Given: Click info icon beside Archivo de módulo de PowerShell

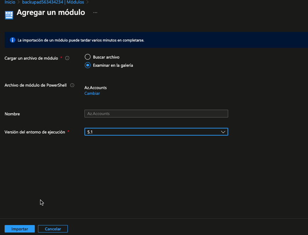Looking at the screenshot, I should 72,85.
